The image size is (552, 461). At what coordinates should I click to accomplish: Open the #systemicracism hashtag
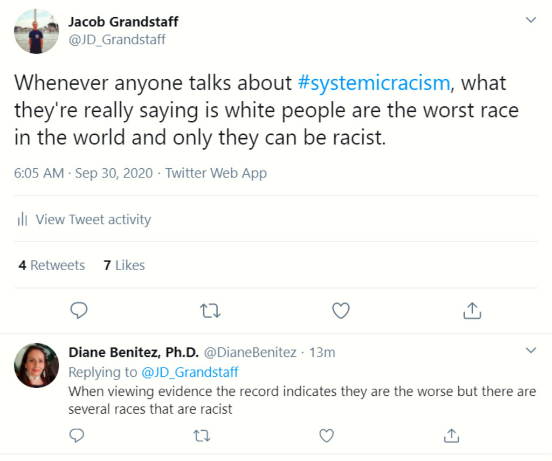pos(374,83)
